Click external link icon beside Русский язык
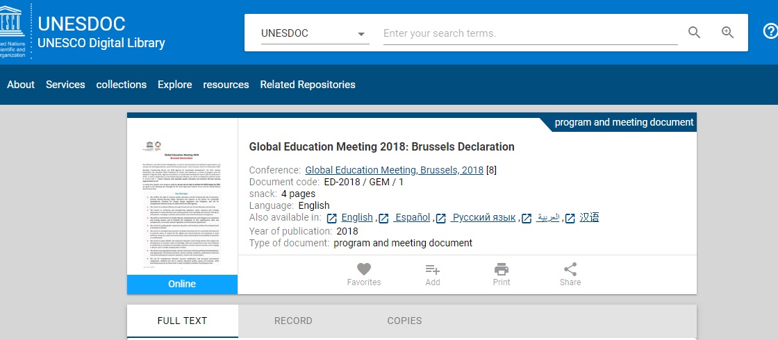The height and width of the screenshot is (340, 778). (x=441, y=218)
